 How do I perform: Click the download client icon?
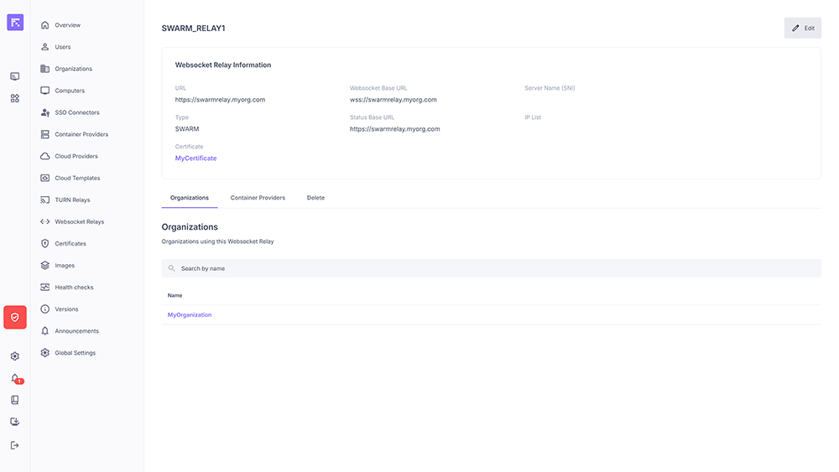[x=15, y=422]
